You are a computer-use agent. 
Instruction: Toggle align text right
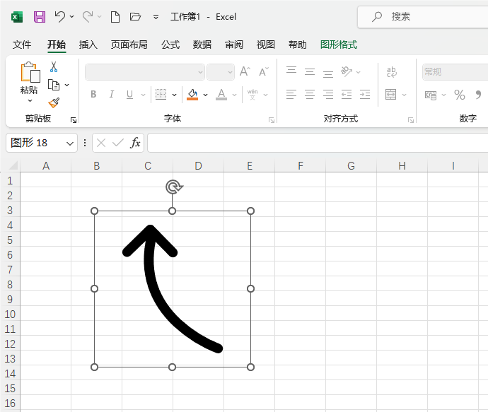pos(328,94)
